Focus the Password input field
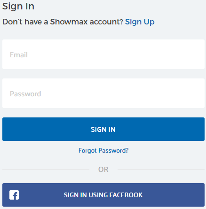The width and height of the screenshot is (206, 209). coord(103,93)
